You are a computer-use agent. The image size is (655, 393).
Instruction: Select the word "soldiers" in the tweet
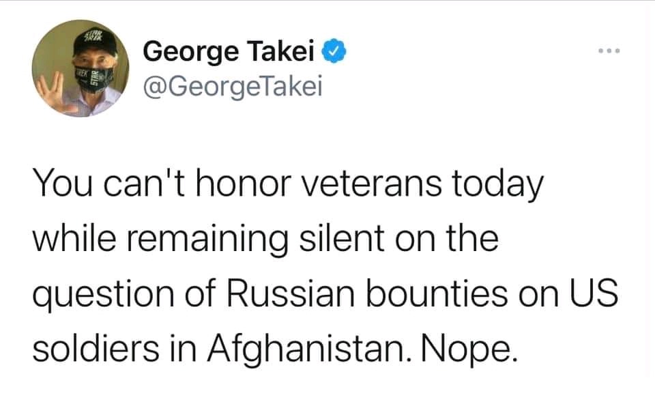click(96, 348)
